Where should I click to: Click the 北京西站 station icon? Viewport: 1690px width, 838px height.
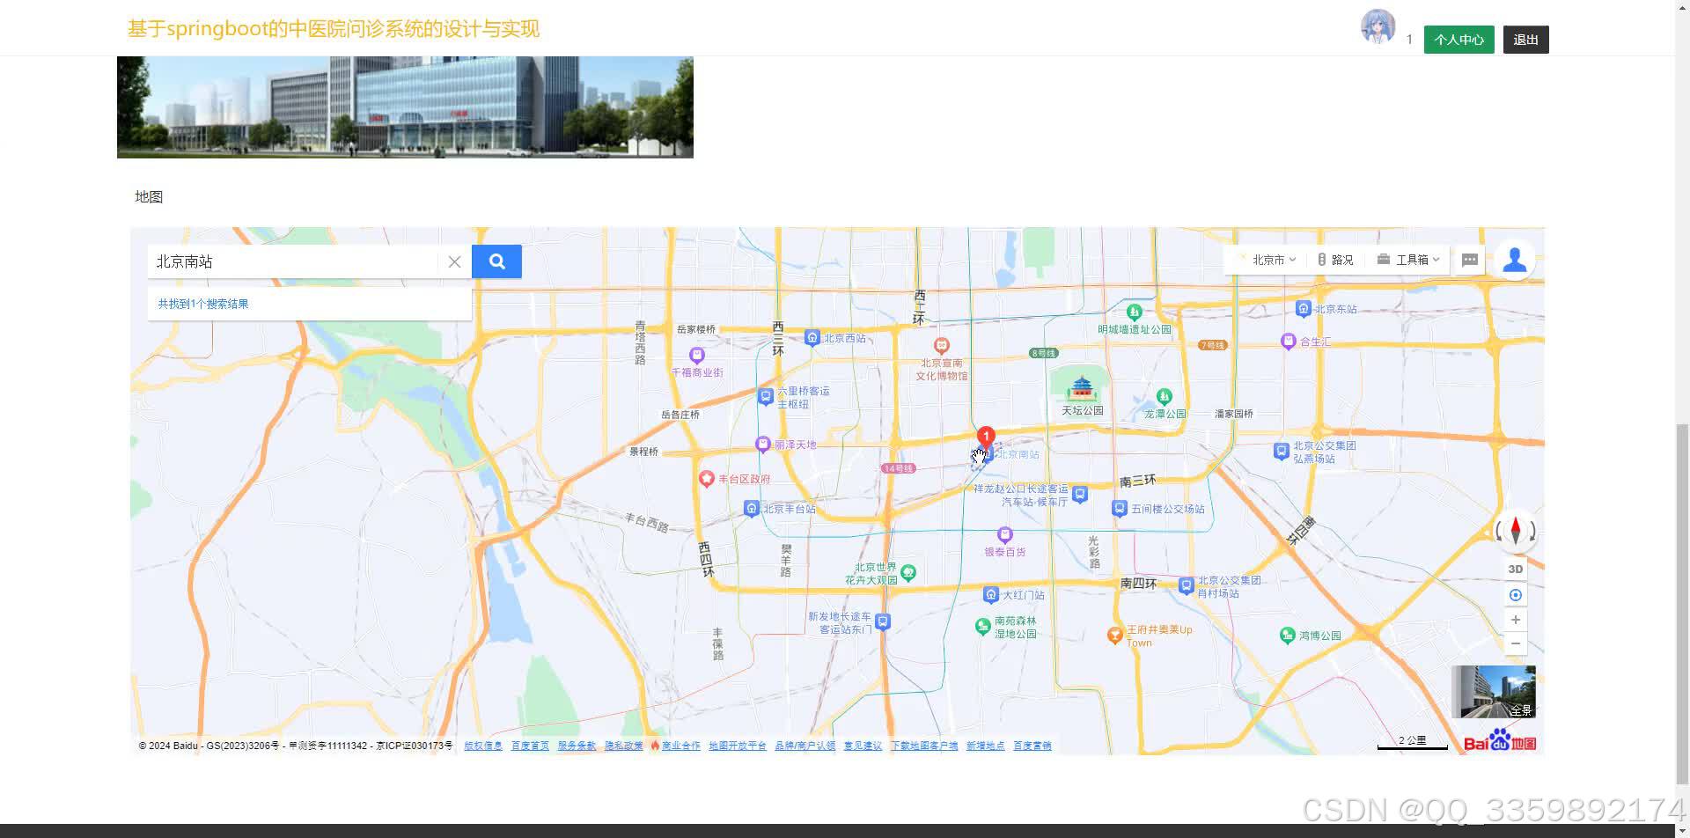[812, 338]
